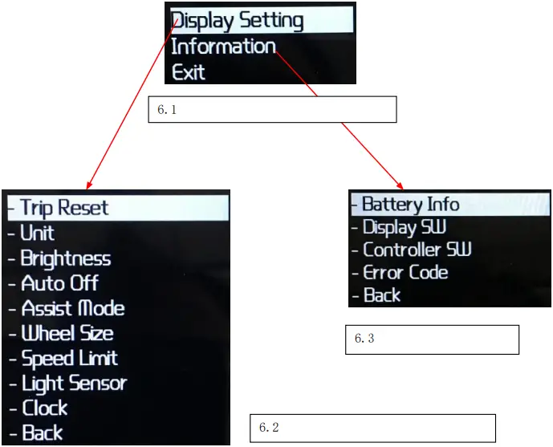Click the caption box labeled 6.3

pyautogui.click(x=432, y=339)
